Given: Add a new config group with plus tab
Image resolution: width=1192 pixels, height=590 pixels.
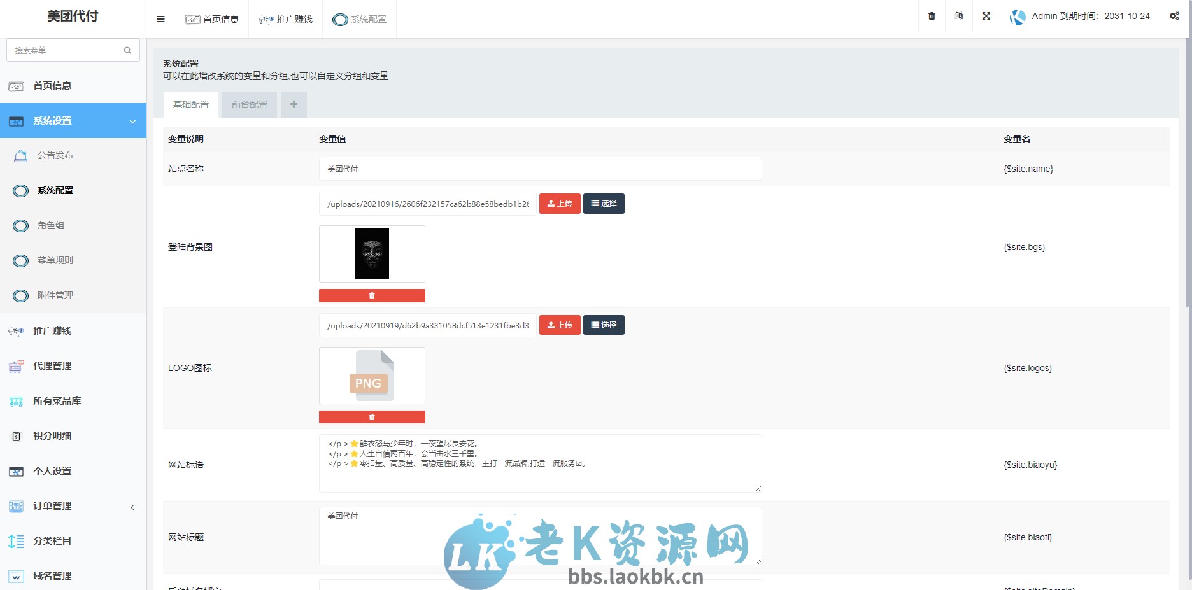Looking at the screenshot, I should tap(294, 104).
